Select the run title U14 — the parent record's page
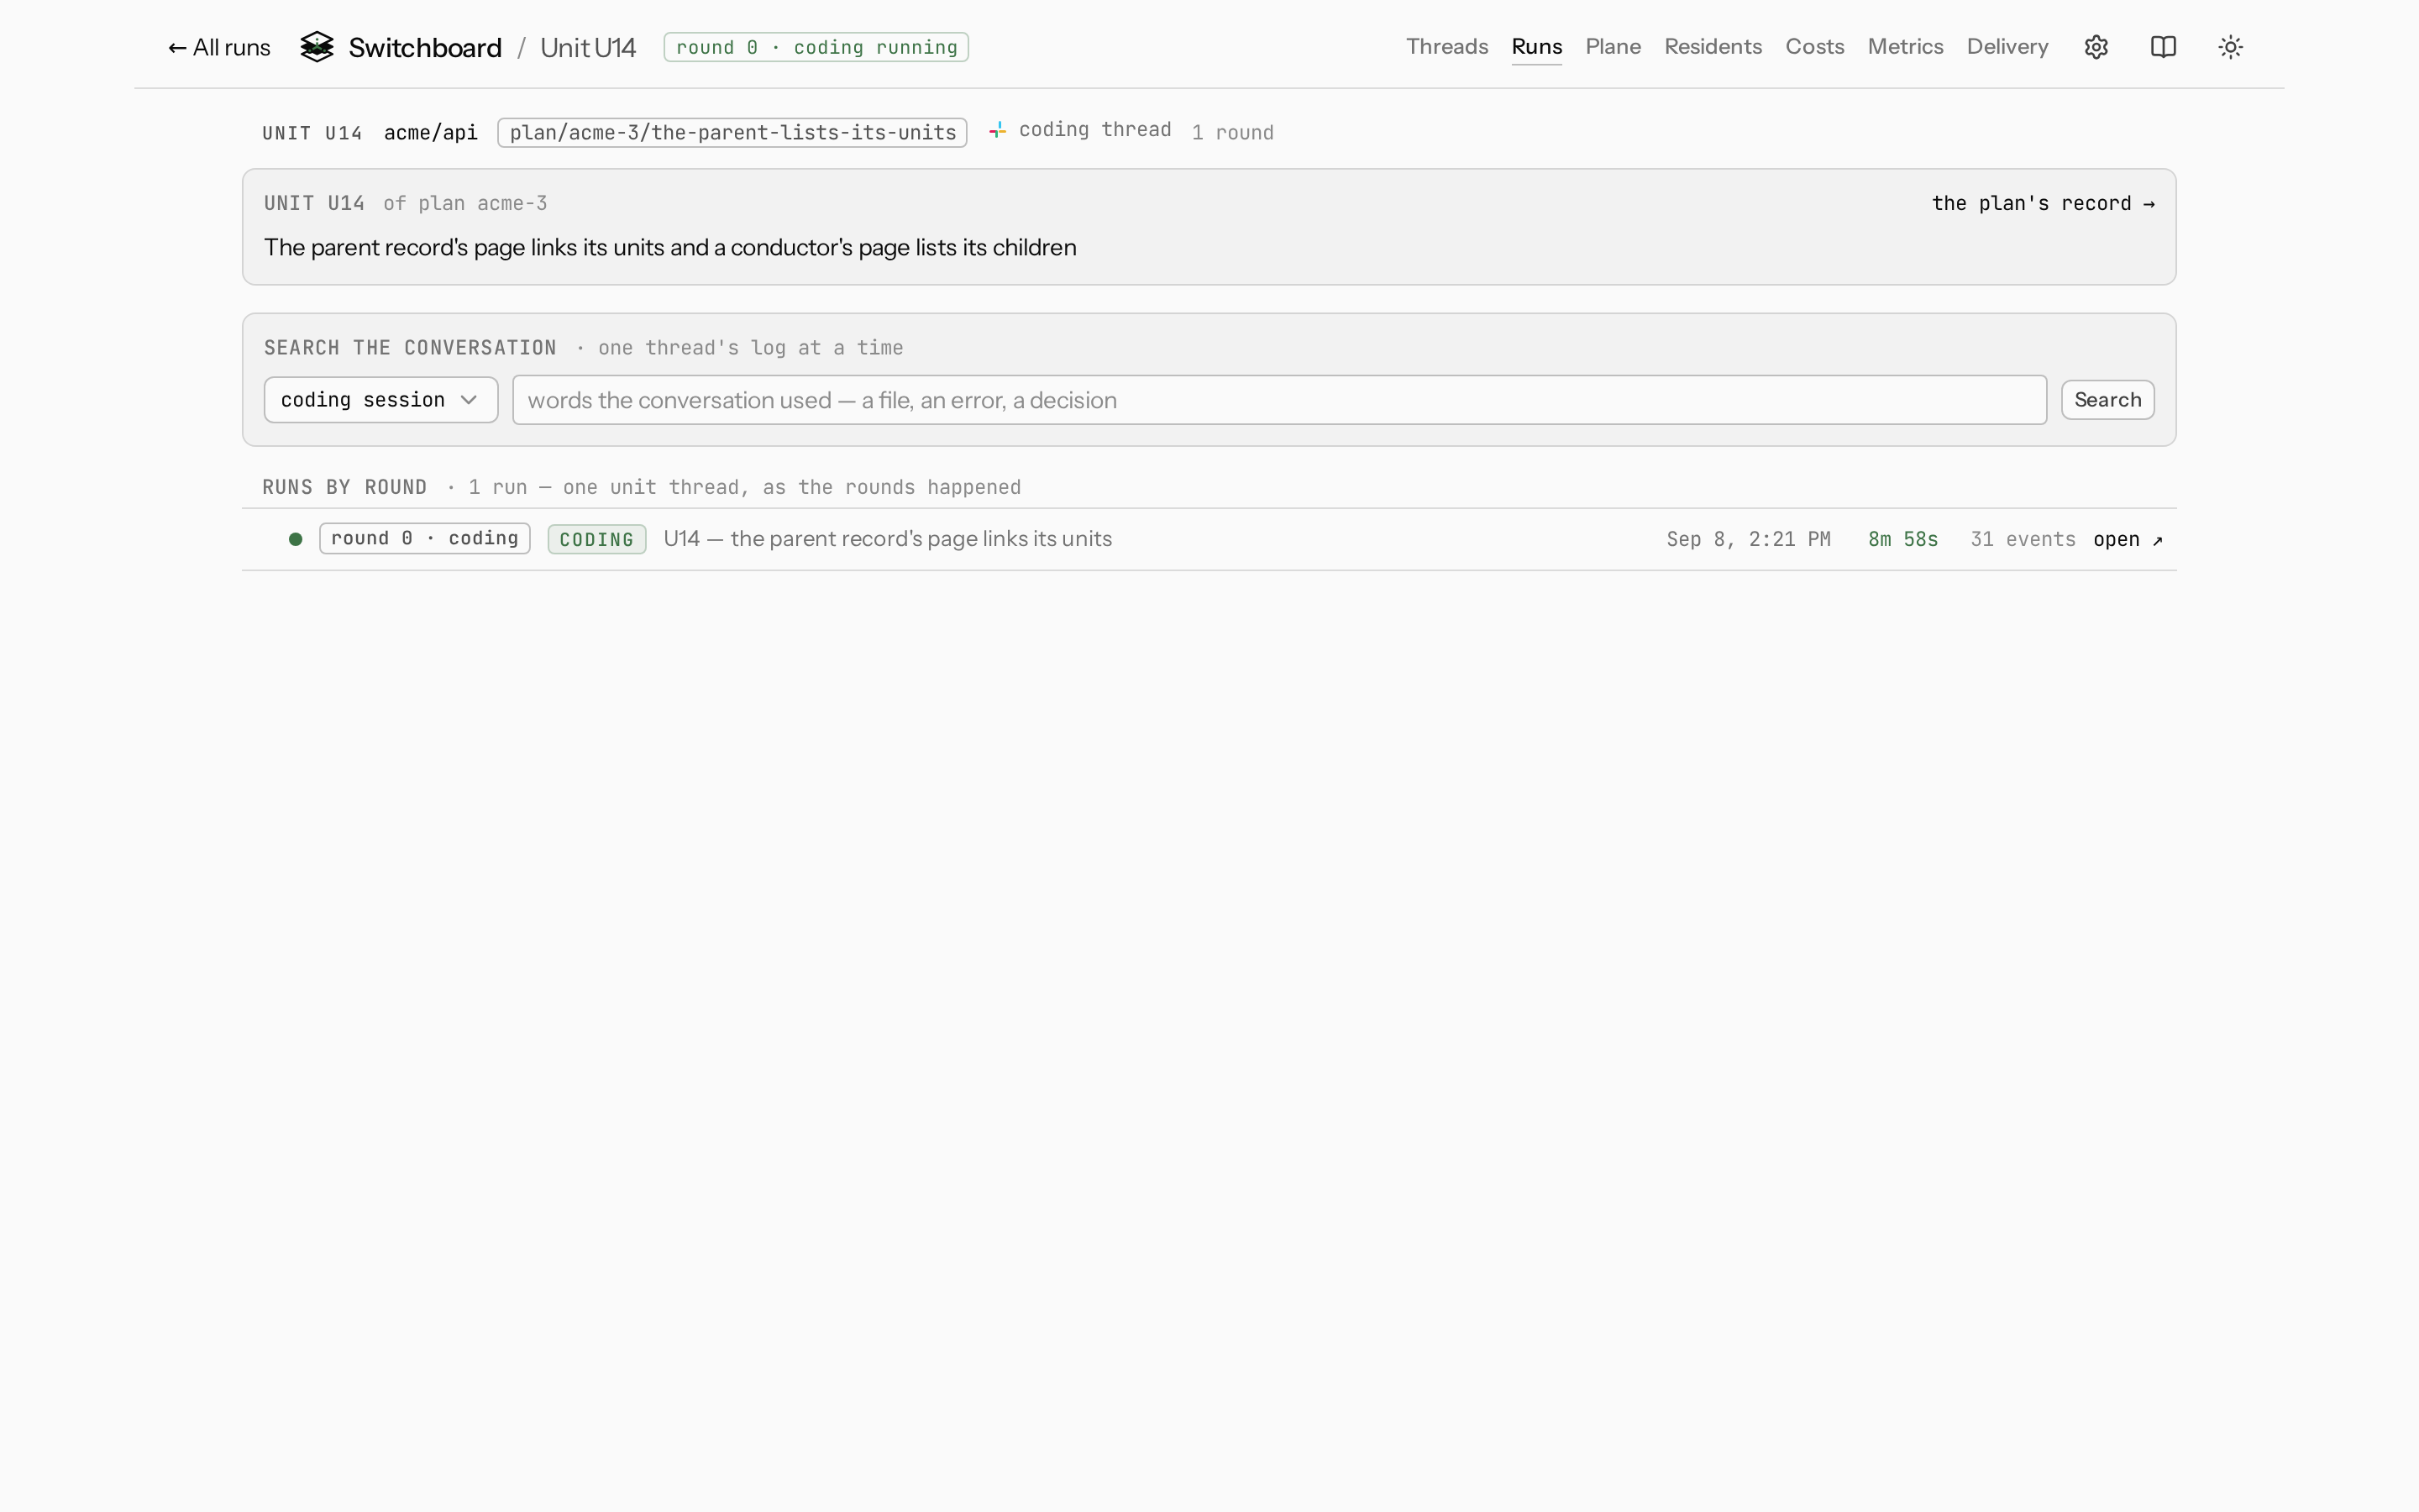This screenshot has height=1512, width=2419. click(888, 539)
